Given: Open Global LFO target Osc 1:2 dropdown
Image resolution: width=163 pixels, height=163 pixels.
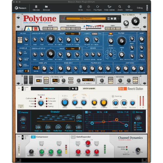Looking at the screenshot, I should coord(88,80).
